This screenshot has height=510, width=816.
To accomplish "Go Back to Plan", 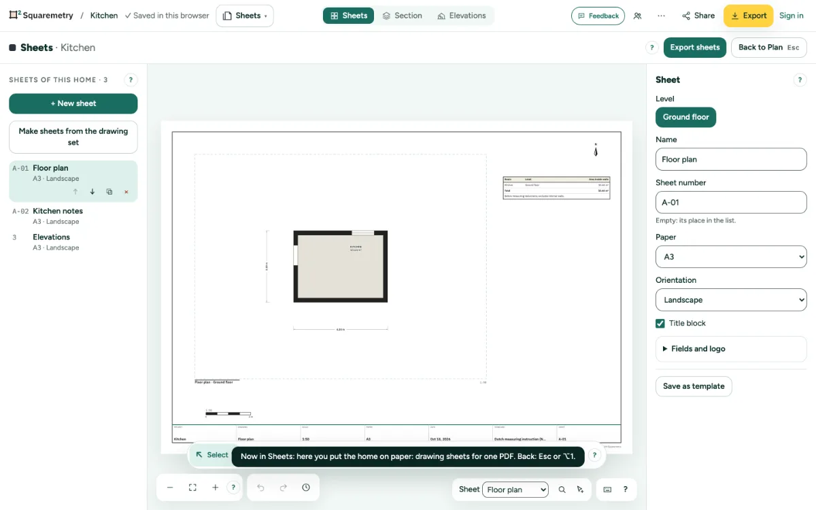I will (768, 48).
